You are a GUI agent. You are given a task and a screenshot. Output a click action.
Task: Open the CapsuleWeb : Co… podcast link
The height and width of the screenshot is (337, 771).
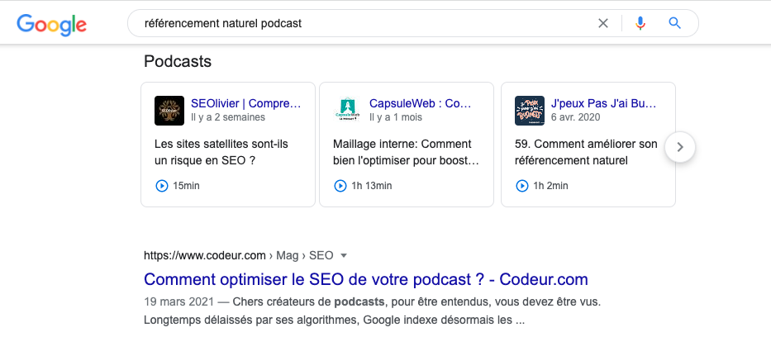click(421, 104)
